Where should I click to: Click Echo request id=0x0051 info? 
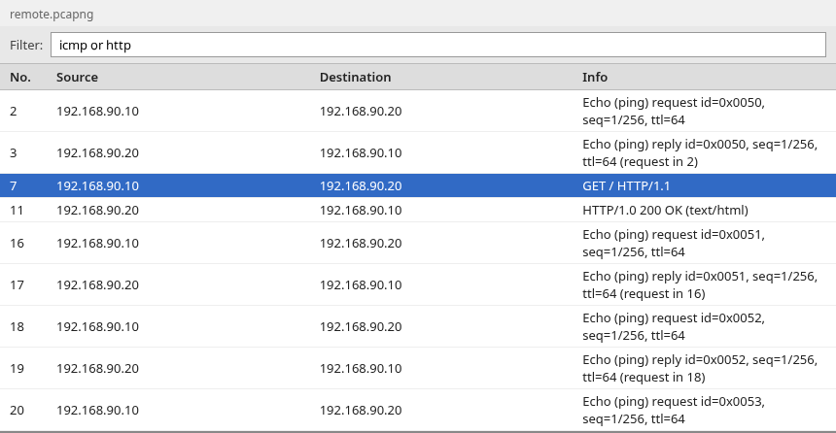click(x=674, y=243)
